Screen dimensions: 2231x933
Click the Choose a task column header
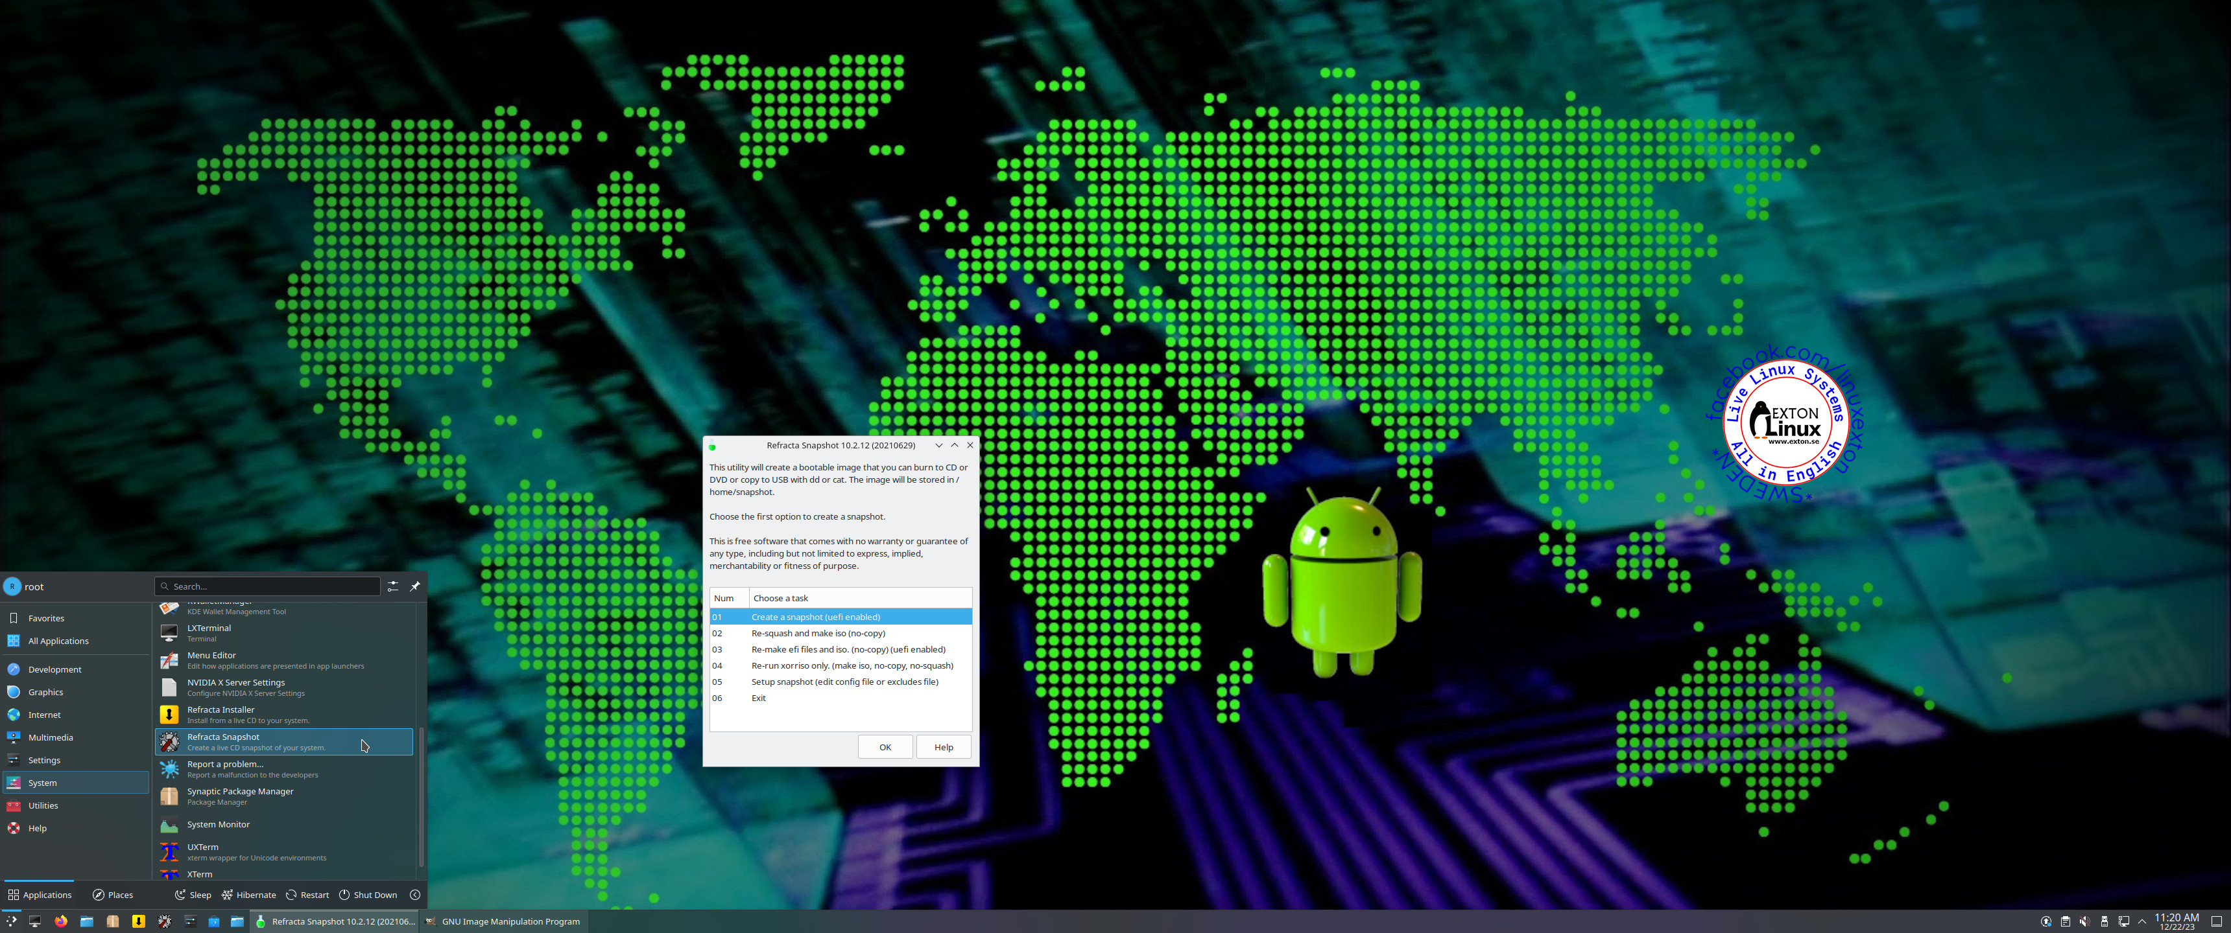point(860,598)
